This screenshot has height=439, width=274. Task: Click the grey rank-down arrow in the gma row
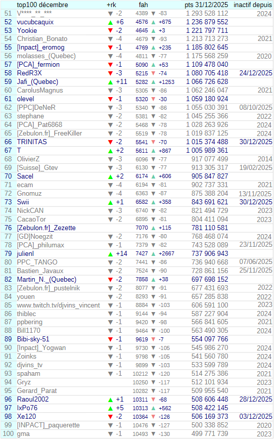pos(111,434)
